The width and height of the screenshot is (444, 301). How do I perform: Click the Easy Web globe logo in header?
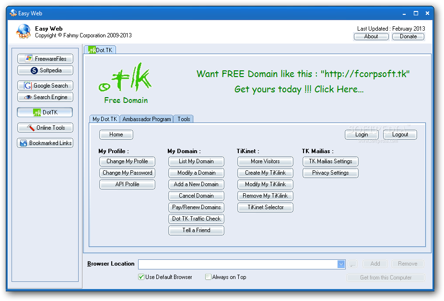[x=23, y=31]
